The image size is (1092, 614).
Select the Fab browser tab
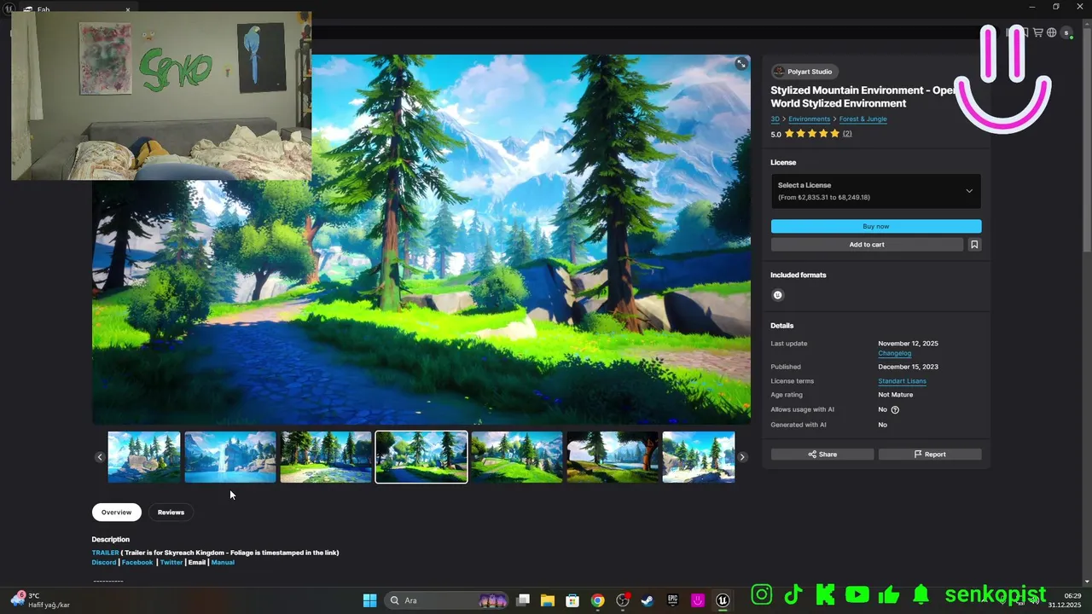click(77, 9)
